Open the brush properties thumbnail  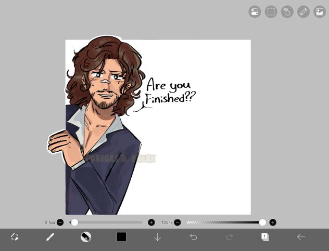[86, 237]
